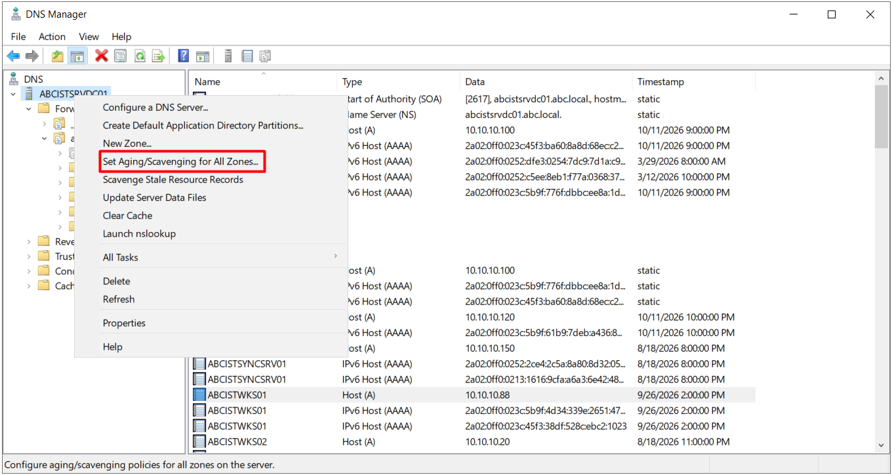Choose New Zone in the context menu
892x475 pixels.
pos(211,143)
